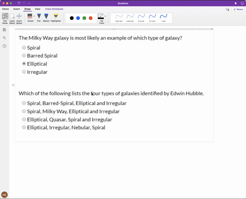This screenshot has height=199, width=246.
Task: Select the Eraser tool
Action: 30,17
